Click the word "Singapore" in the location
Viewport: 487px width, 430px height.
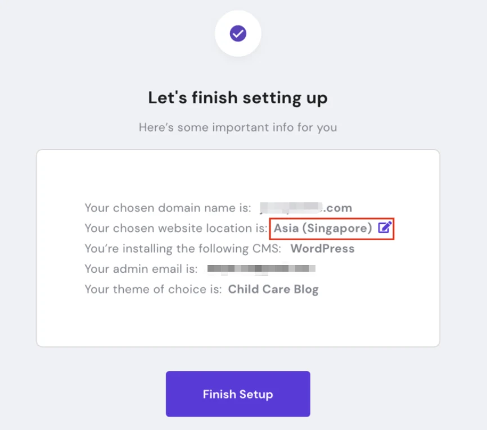(x=337, y=228)
